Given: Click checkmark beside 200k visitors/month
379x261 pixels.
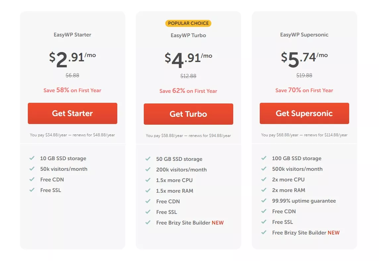Looking at the screenshot, I should tap(148, 169).
